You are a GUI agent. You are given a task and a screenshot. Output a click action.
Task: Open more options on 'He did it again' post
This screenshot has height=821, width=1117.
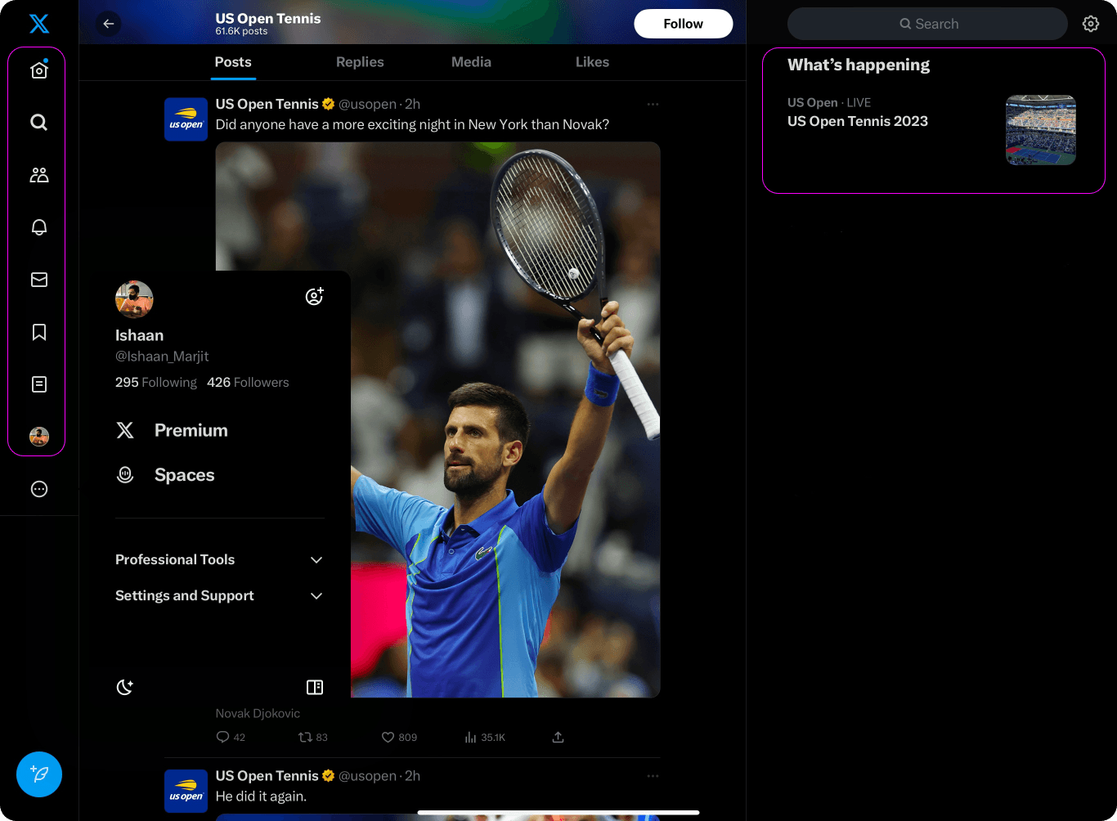point(653,775)
